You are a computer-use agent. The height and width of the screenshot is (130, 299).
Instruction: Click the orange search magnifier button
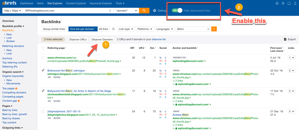tap(144, 11)
